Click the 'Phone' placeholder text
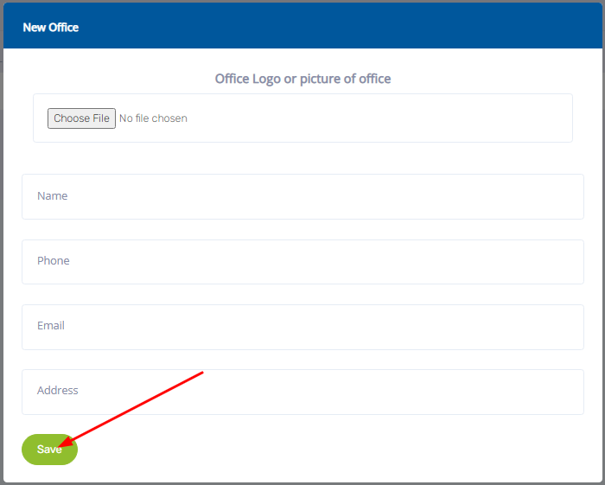The width and height of the screenshot is (605, 485). click(x=53, y=261)
